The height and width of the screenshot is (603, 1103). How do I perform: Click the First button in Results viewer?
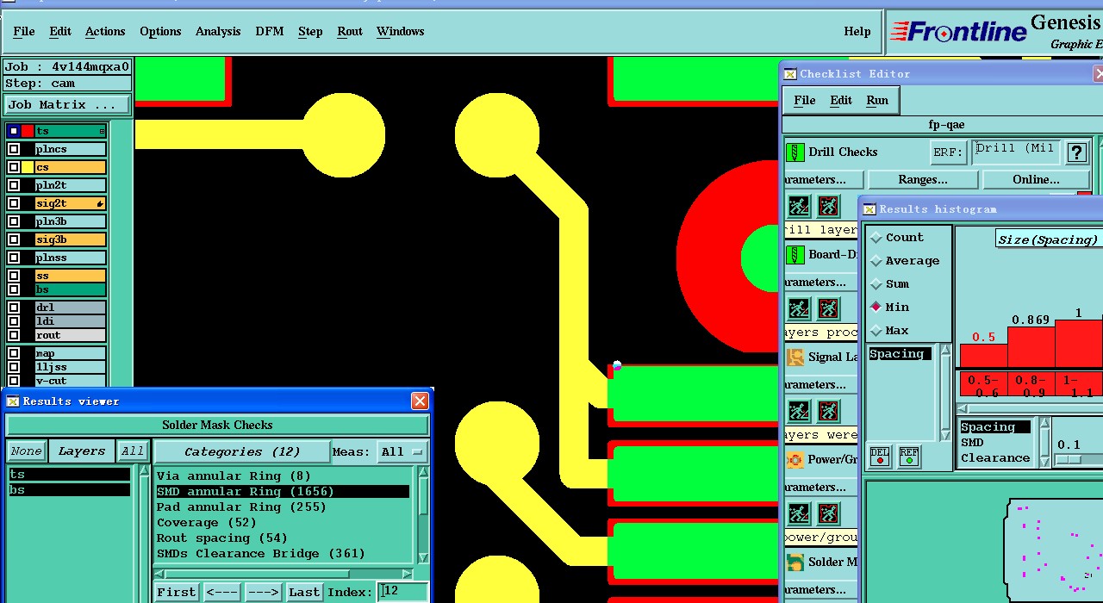click(177, 593)
